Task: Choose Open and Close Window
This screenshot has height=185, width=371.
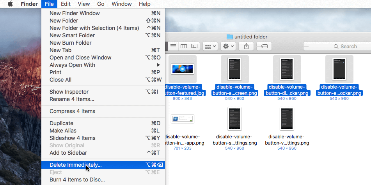Action: click(x=103, y=58)
